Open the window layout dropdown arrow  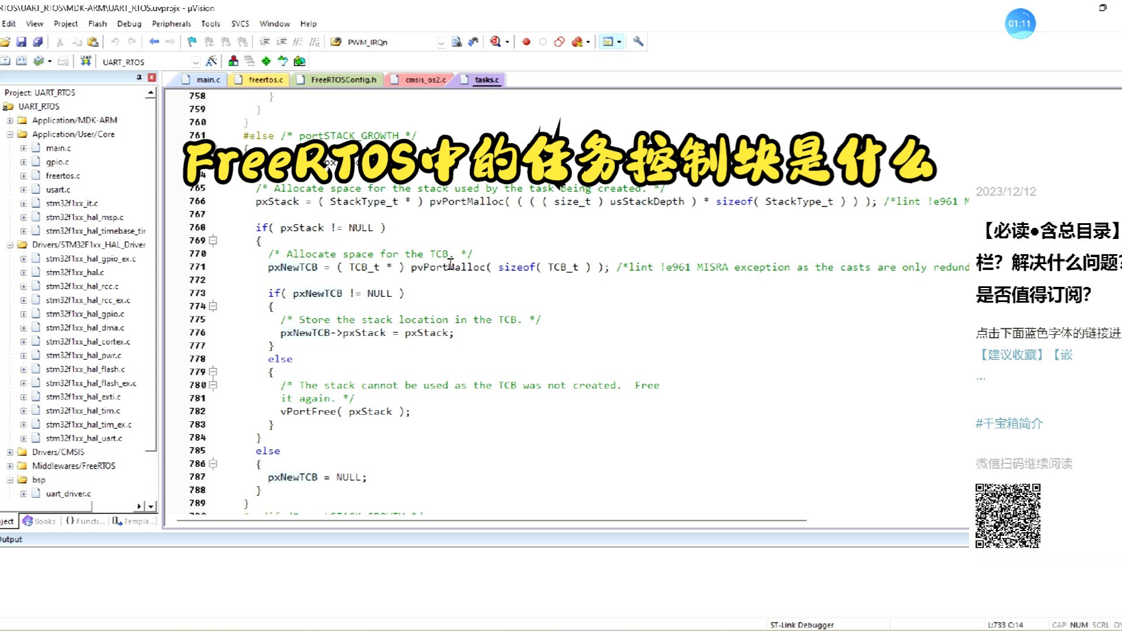(x=619, y=41)
